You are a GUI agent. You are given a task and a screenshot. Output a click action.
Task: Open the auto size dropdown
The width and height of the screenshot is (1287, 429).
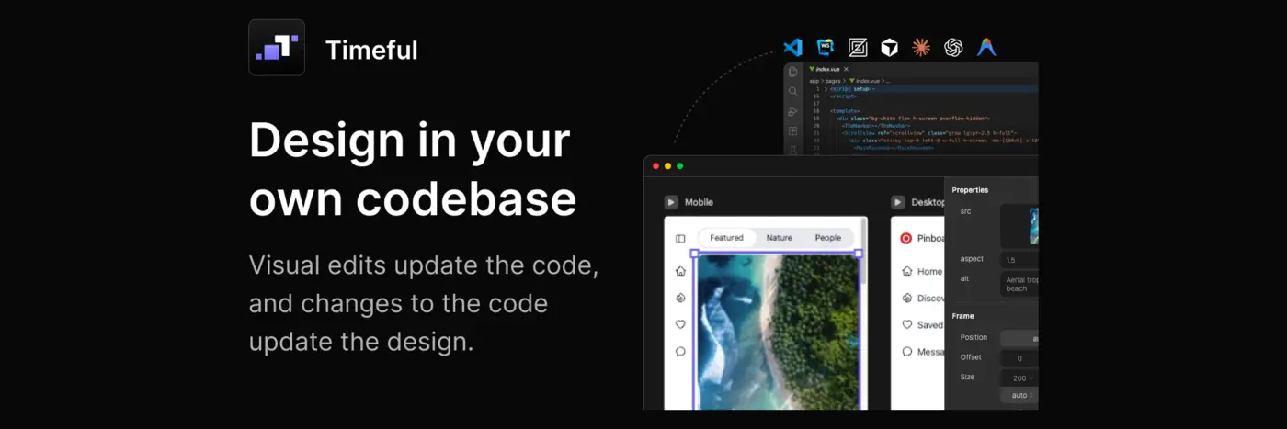click(x=1019, y=395)
